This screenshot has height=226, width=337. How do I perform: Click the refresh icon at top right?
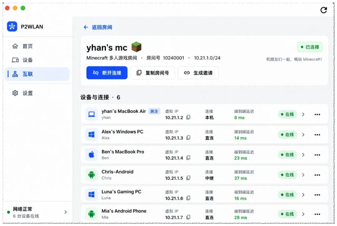[x=324, y=10]
